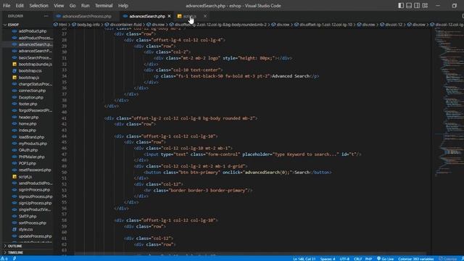This screenshot has height=261, width=464.
Task: Open addProduct.php in the explorer
Action: click(33, 31)
